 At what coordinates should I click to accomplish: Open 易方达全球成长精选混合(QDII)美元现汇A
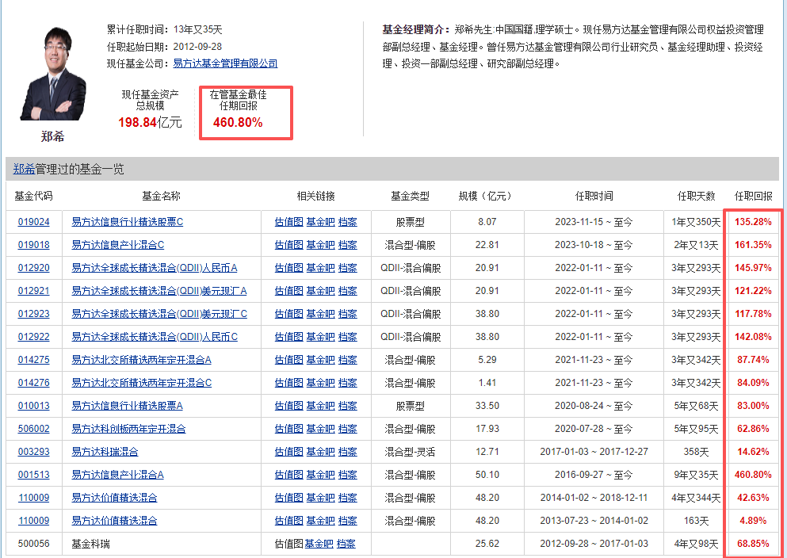pos(159,291)
